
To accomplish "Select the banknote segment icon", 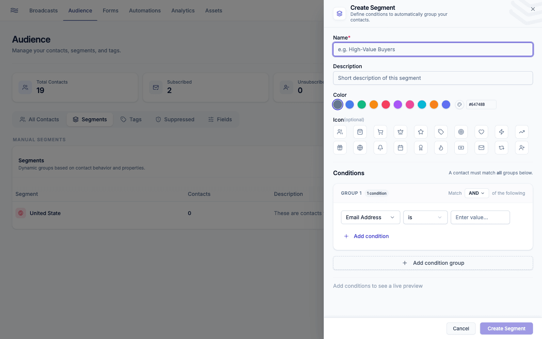I will (461, 148).
